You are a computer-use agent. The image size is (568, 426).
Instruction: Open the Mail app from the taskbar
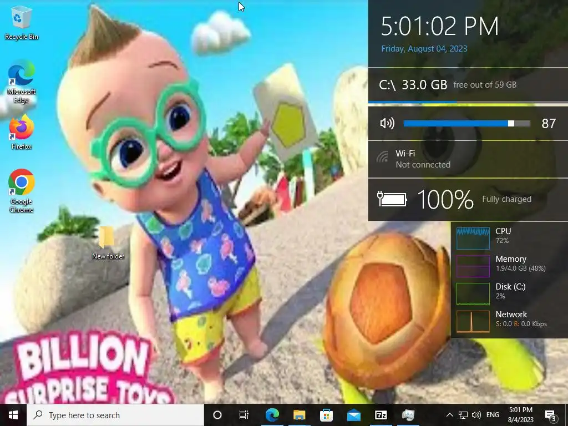click(353, 415)
